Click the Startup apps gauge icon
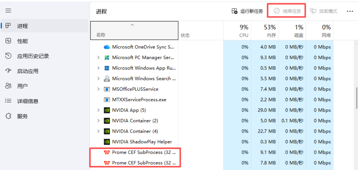 click(x=8, y=71)
